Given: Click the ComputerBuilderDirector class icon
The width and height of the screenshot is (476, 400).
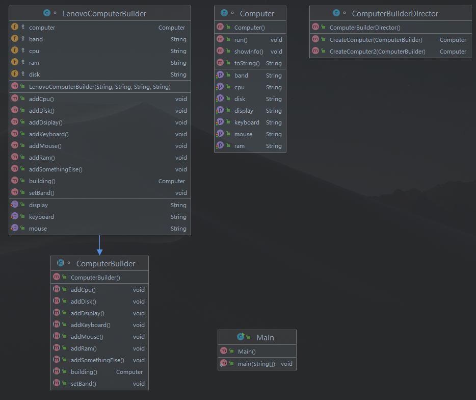Looking at the screenshot, I should (x=336, y=13).
